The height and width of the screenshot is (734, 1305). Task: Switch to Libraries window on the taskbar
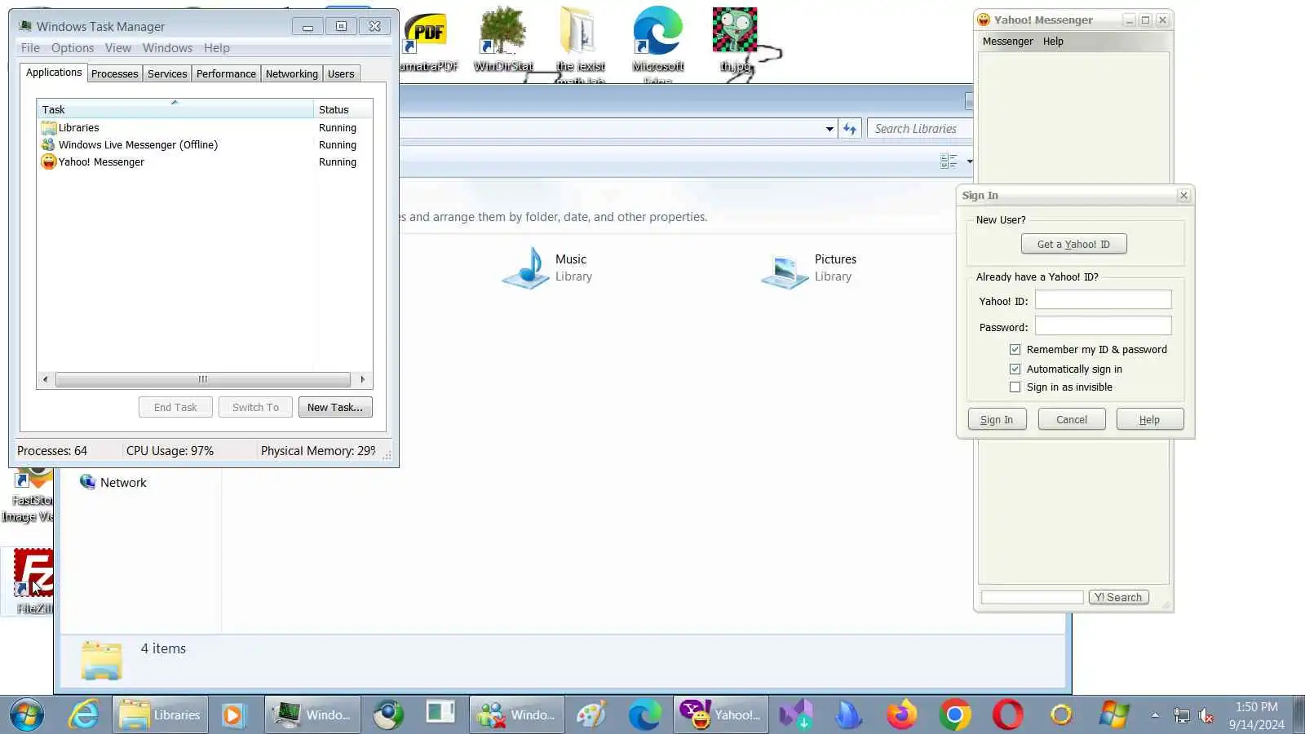click(160, 715)
